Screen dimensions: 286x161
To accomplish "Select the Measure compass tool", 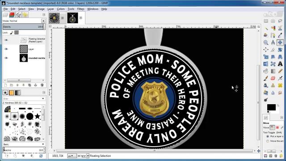I will click(273, 42).
